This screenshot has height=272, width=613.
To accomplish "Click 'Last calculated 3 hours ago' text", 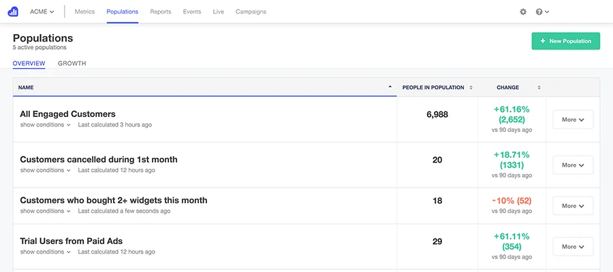I will click(115, 125).
